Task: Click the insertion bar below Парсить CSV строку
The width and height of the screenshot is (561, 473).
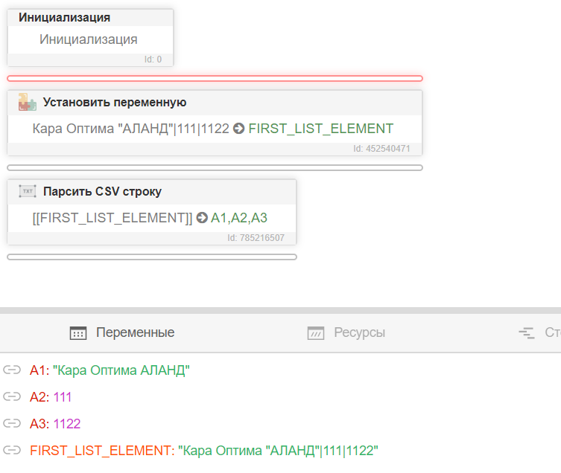Action: [152, 257]
